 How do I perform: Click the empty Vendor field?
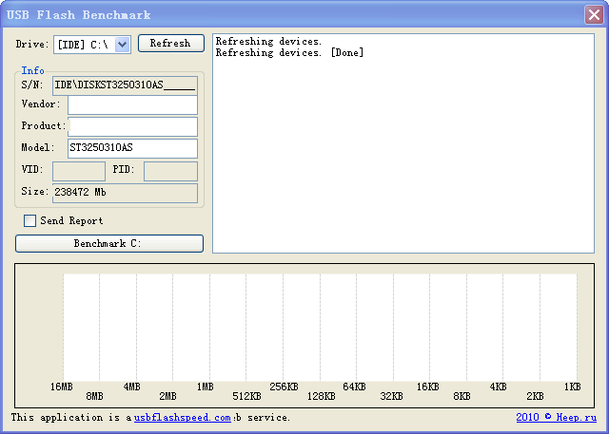click(132, 105)
